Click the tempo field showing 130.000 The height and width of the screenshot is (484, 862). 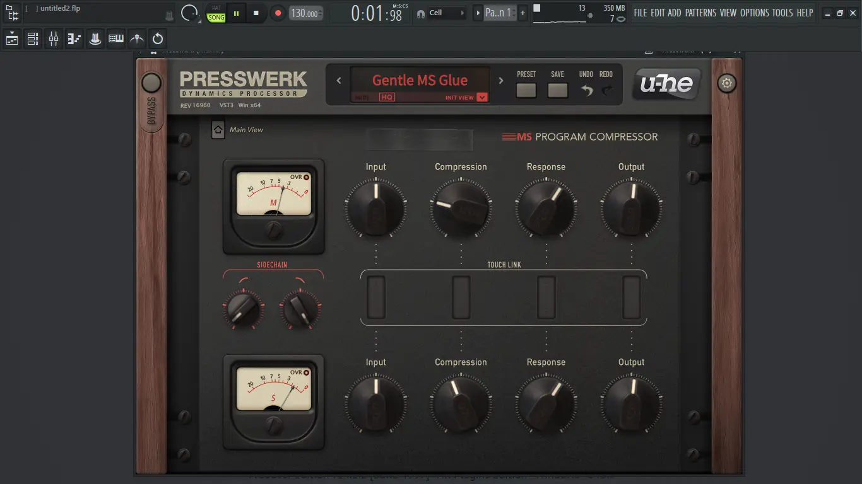click(306, 13)
